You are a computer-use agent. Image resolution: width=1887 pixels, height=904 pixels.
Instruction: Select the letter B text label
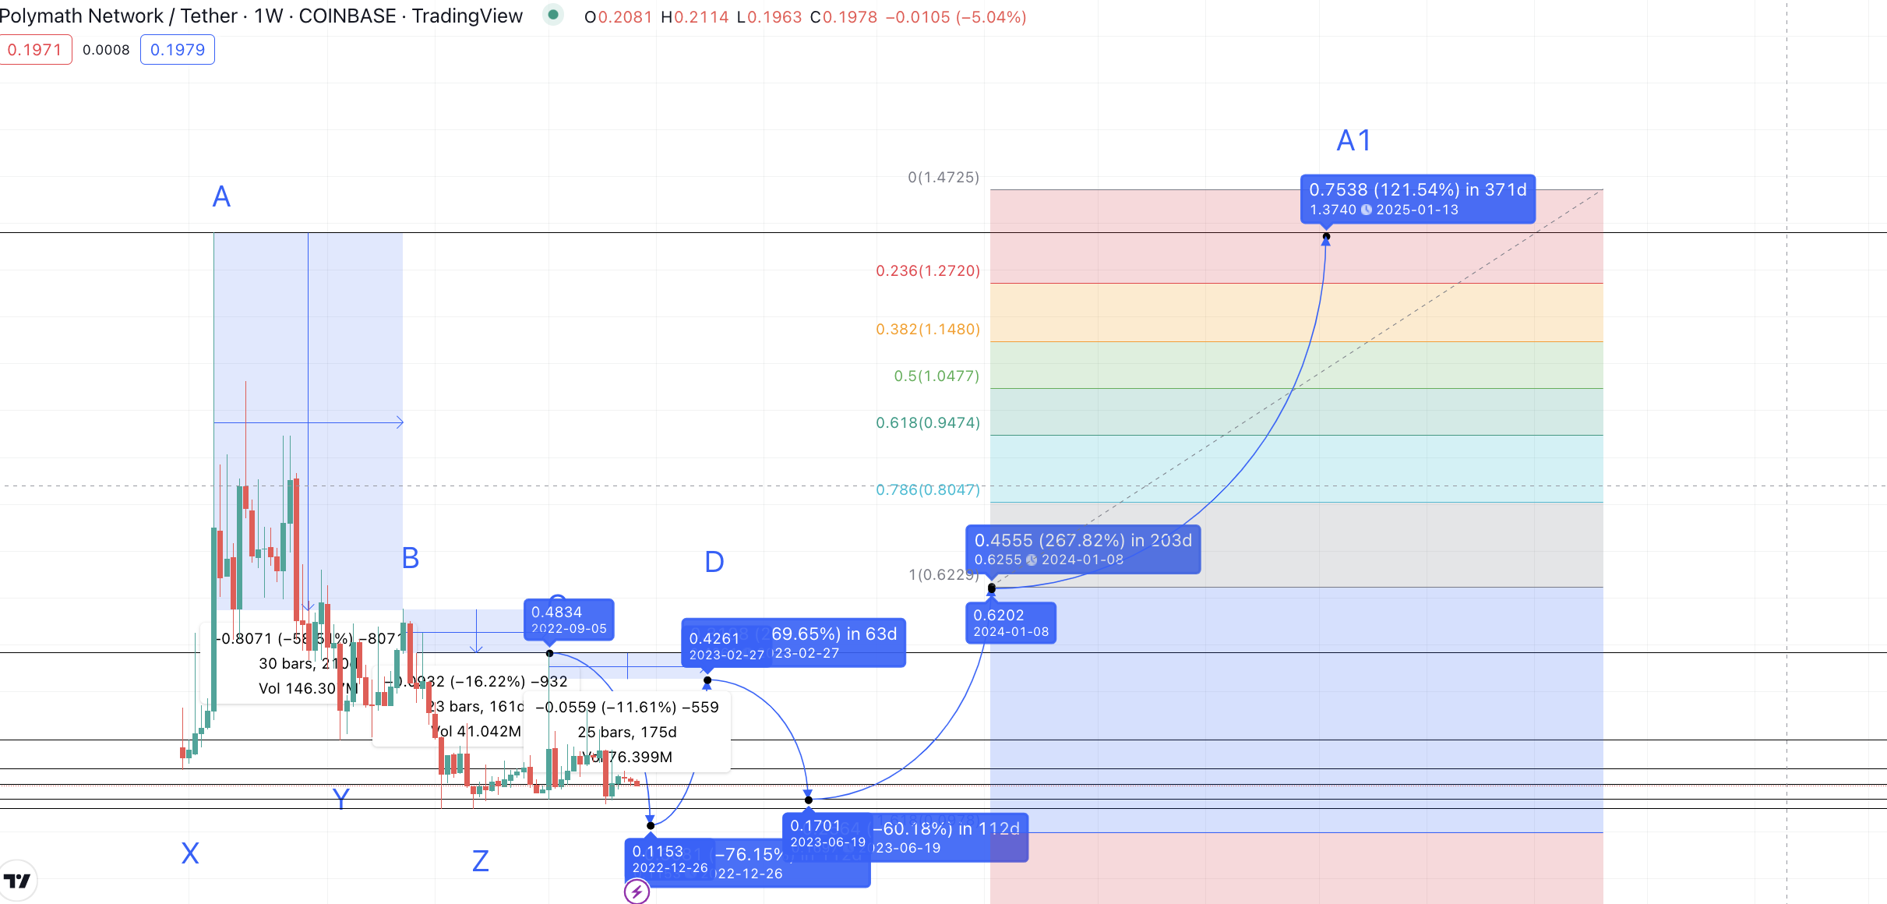(x=411, y=558)
